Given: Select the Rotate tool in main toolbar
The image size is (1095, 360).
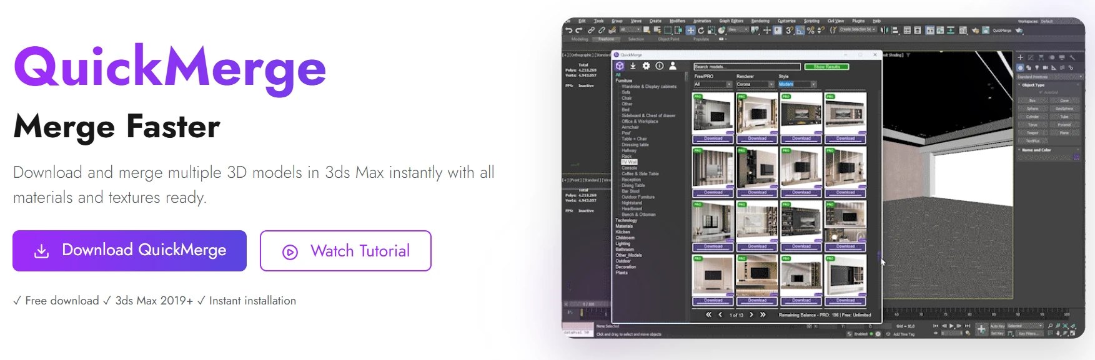Looking at the screenshot, I should 701,30.
